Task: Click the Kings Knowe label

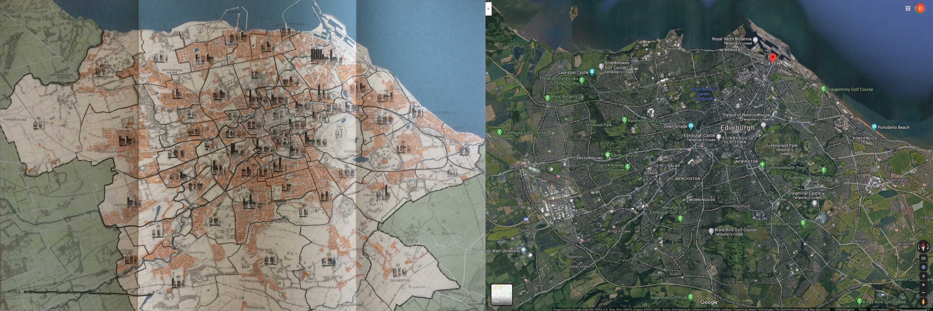Action: 619,231
